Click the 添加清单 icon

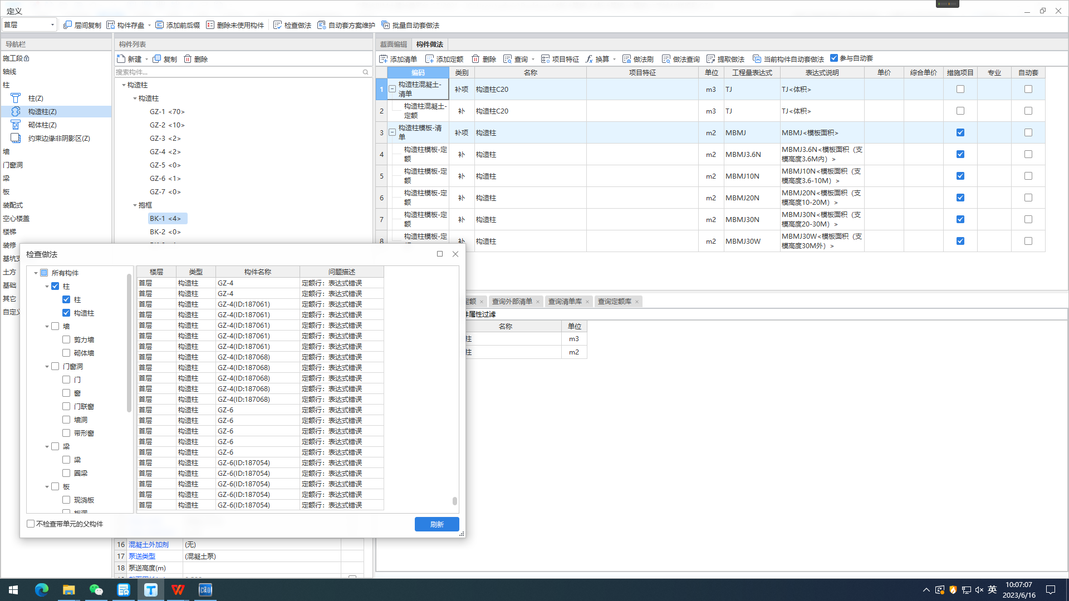click(x=383, y=59)
